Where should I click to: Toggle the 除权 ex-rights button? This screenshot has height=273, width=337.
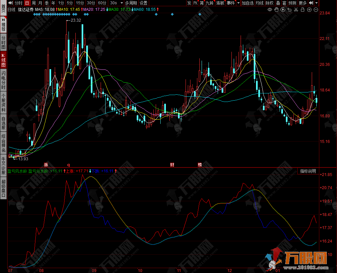269,3
